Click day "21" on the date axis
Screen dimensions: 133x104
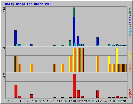tap(86, 101)
